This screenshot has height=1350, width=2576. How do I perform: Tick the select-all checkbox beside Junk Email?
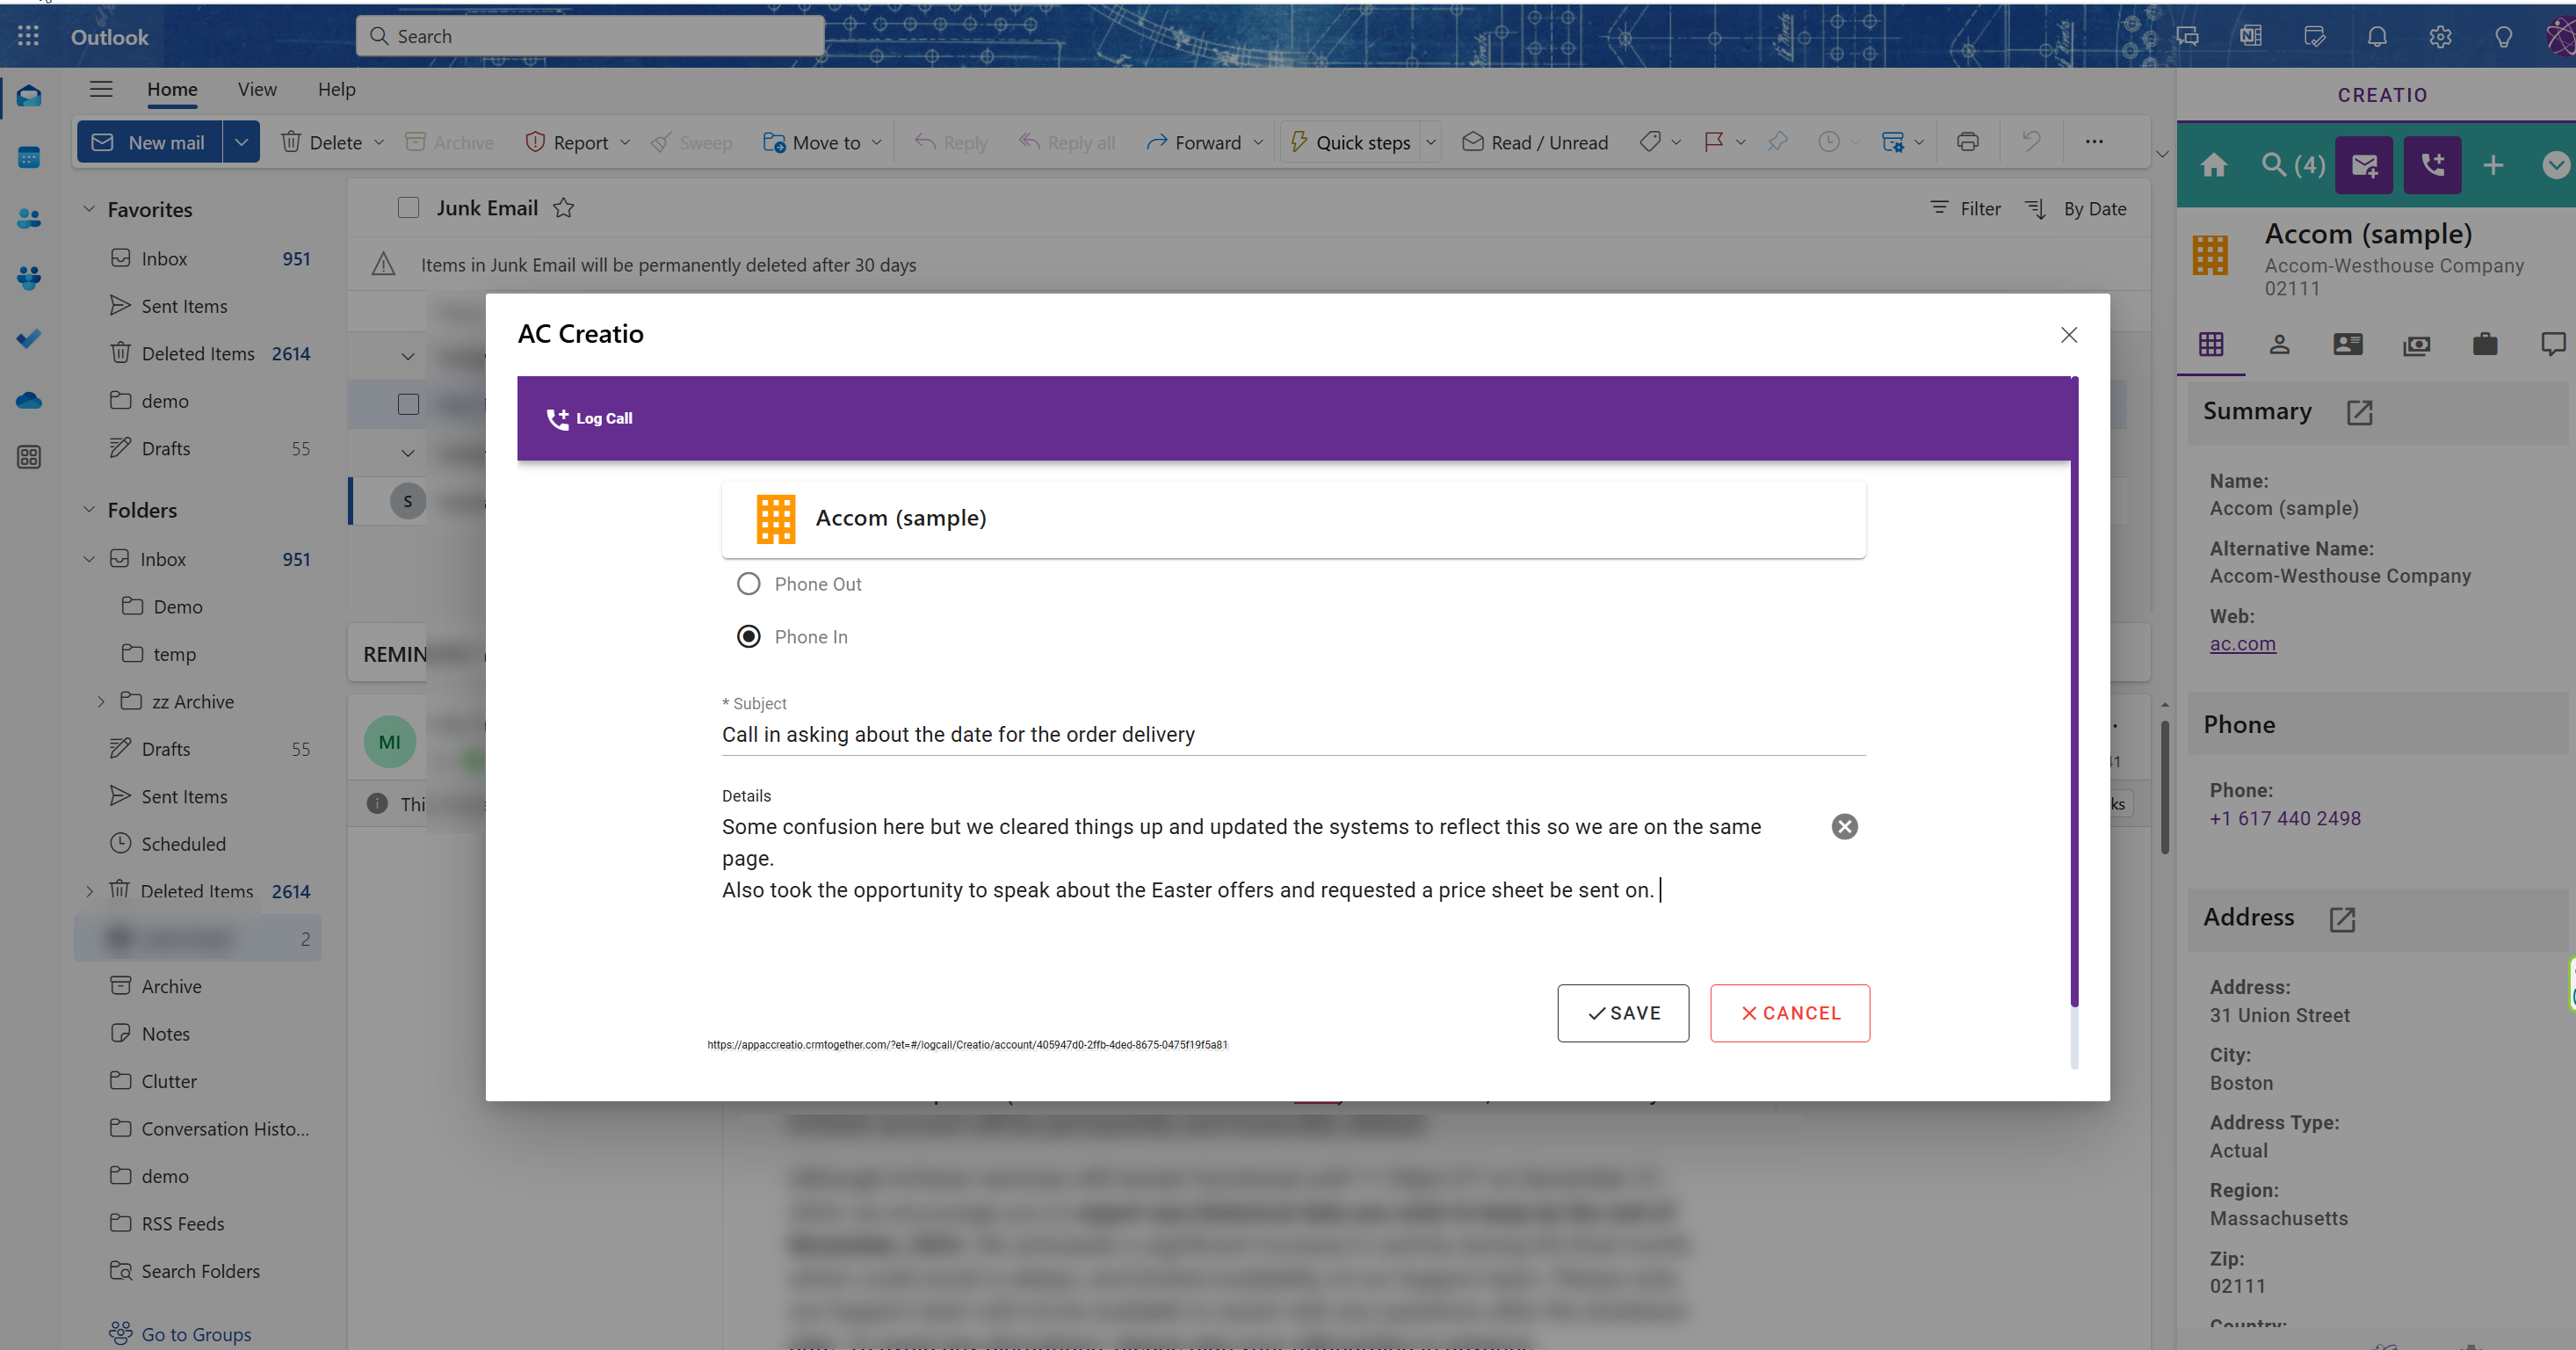pyautogui.click(x=408, y=208)
